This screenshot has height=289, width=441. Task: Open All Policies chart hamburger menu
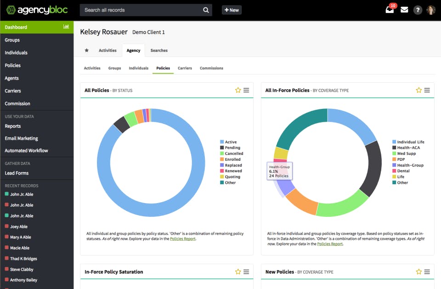pyautogui.click(x=246, y=90)
